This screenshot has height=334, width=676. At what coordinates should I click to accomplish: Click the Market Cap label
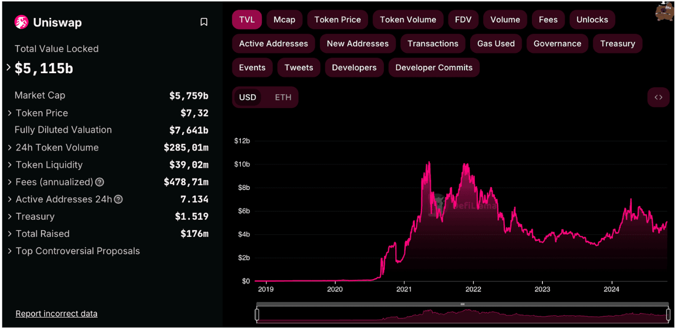(40, 95)
